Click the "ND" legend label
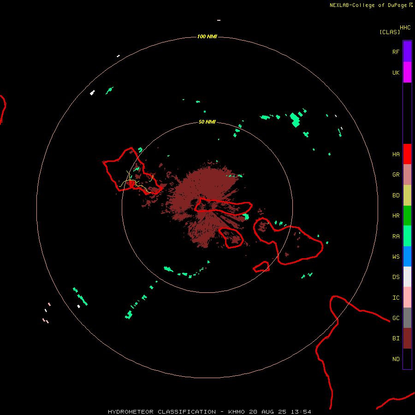The height and width of the screenshot is (415, 415). 396,359
